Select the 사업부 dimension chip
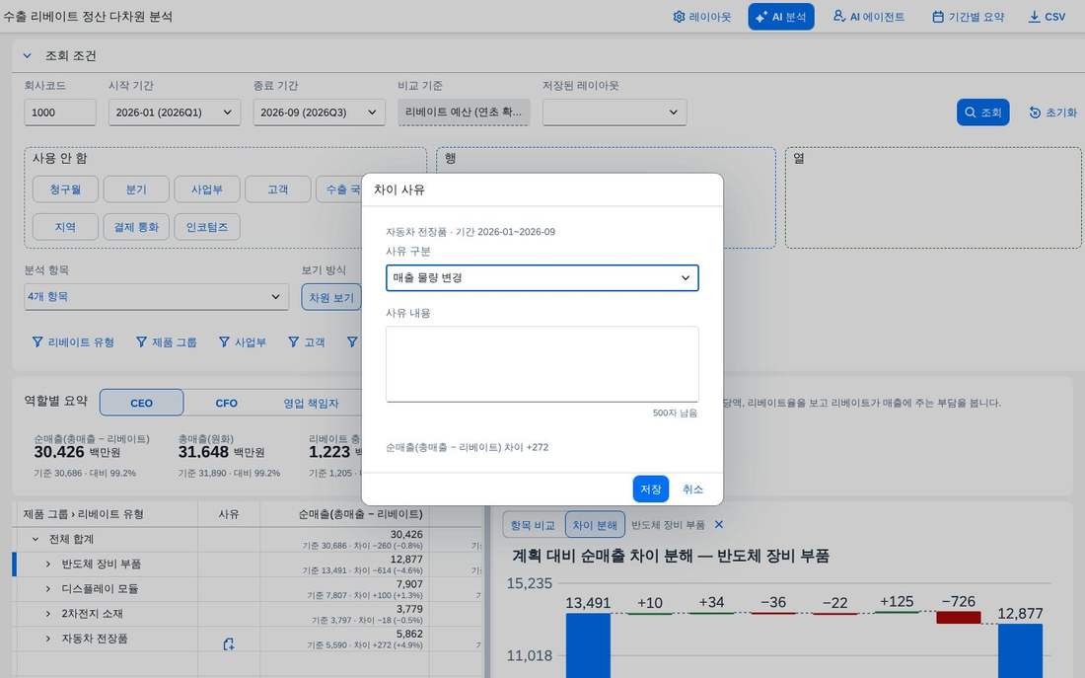 tap(207, 189)
